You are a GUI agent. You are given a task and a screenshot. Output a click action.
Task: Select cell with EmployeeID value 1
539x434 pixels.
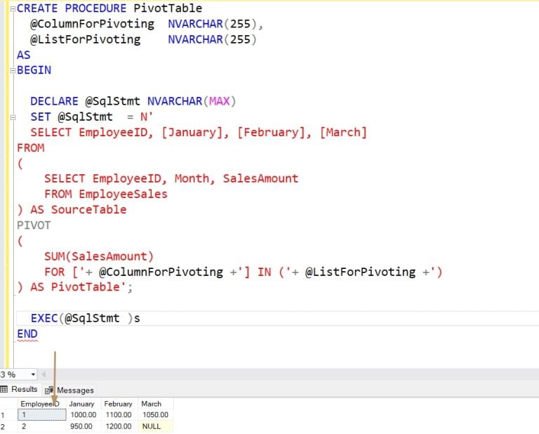tap(41, 415)
